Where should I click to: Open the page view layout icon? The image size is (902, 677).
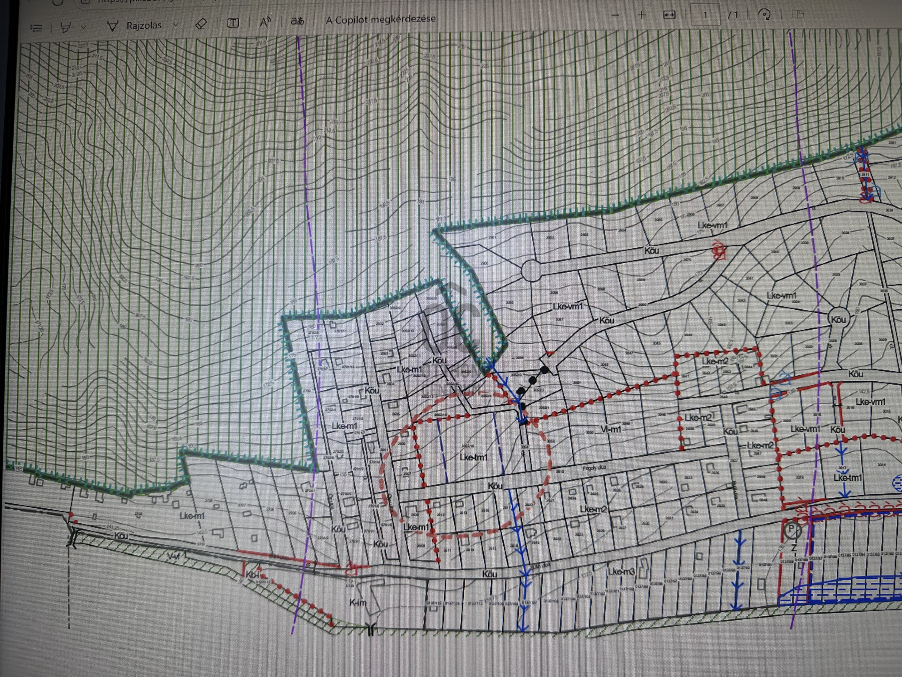tap(798, 15)
